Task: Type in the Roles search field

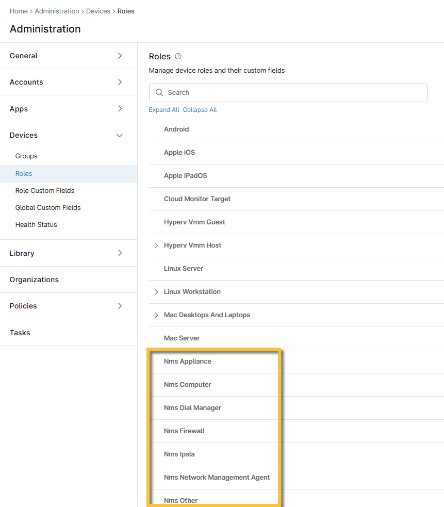Action: click(x=294, y=93)
